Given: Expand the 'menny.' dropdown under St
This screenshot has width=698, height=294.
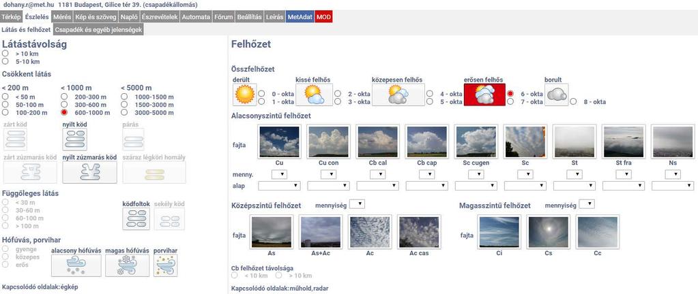Looking at the screenshot, I should tap(575, 174).
